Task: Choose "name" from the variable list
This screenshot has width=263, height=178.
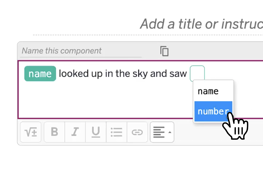Action: [x=208, y=91]
